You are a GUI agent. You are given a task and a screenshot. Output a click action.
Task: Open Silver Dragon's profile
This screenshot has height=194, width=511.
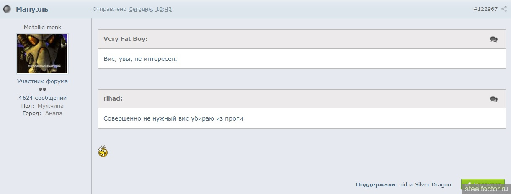[x=433, y=184]
